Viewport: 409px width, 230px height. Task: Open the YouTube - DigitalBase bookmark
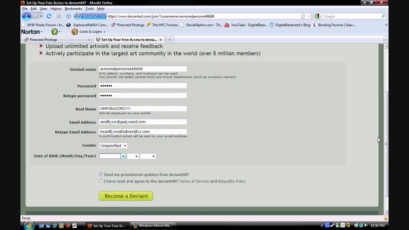[246, 25]
